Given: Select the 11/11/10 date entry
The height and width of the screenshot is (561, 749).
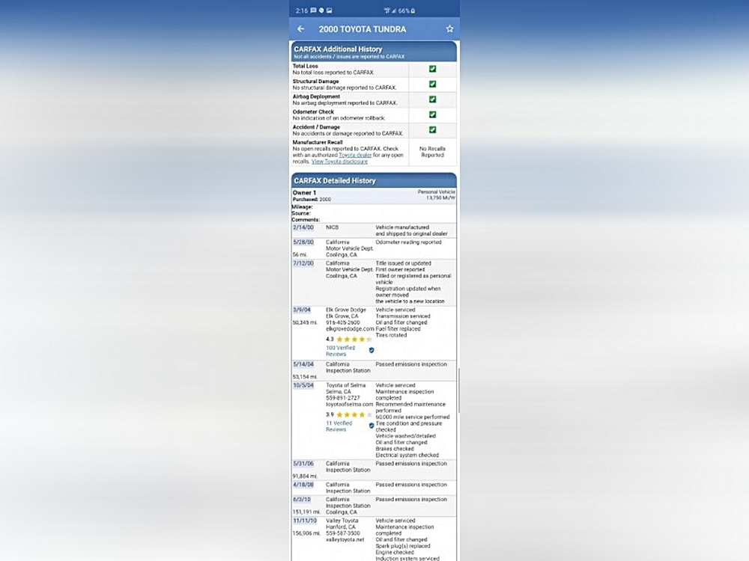Looking at the screenshot, I should [x=305, y=521].
